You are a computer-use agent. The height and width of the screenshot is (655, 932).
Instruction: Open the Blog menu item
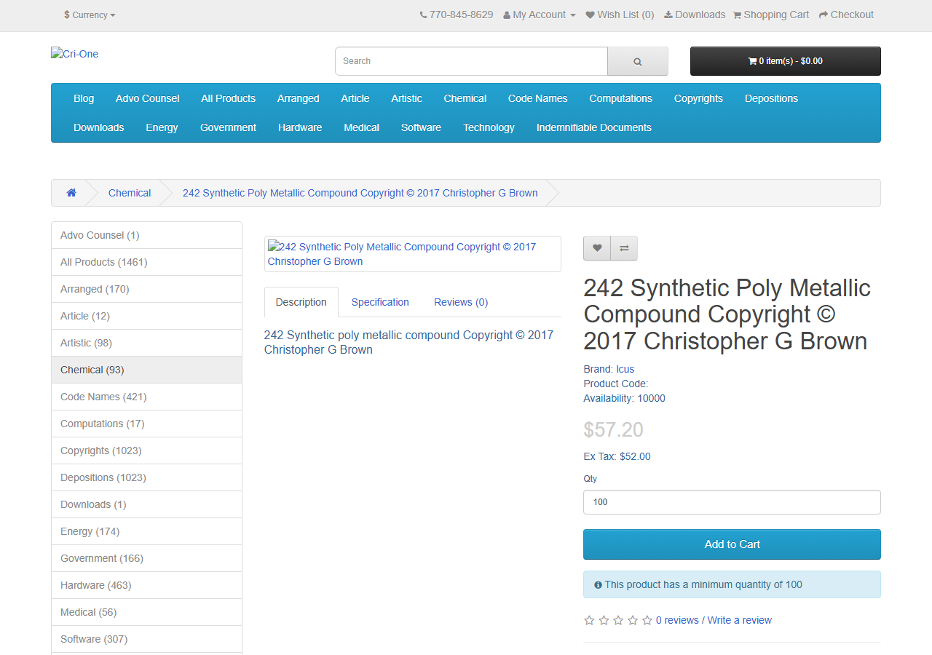coord(84,98)
